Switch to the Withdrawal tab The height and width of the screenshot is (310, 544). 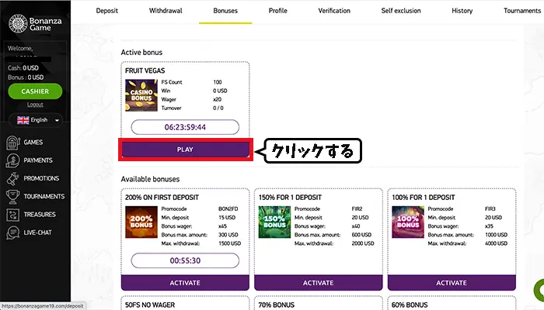point(165,11)
